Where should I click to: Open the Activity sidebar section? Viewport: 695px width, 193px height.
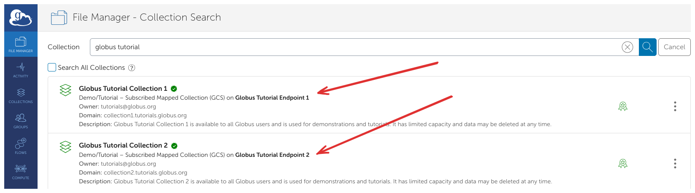tap(21, 70)
